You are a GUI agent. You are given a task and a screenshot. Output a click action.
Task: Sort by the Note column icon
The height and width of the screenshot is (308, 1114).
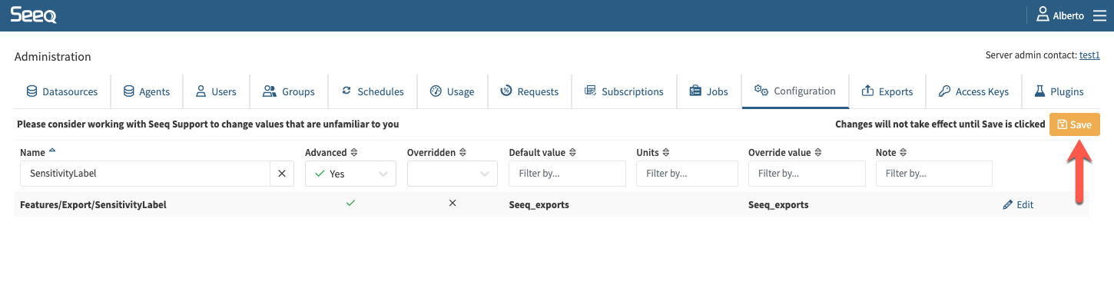coord(903,153)
